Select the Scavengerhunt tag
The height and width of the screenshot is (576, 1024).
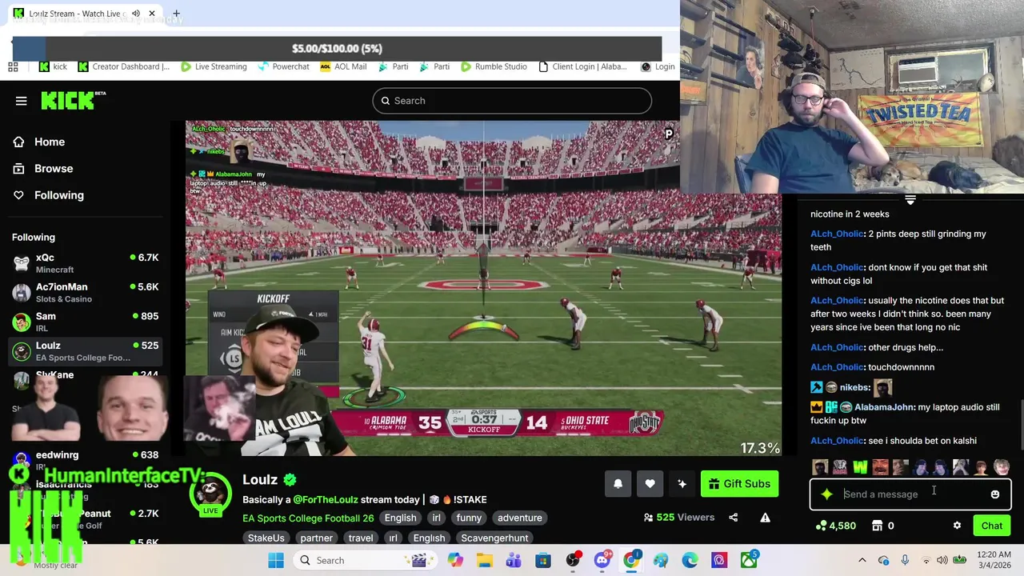pos(494,538)
